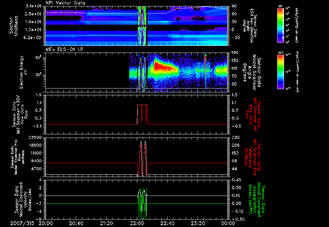329x227 pixels.
Task: Click the '2.5e+01' sector tick label
Action: (x=33, y=14)
